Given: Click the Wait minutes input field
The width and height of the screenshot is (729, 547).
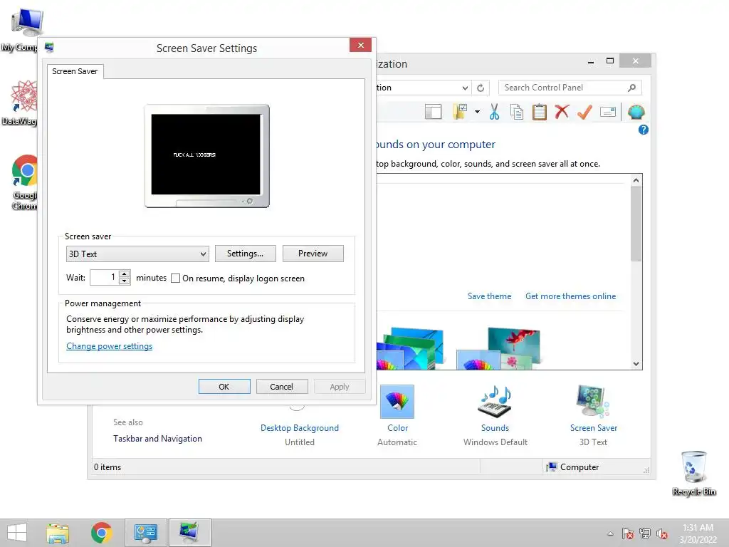Looking at the screenshot, I should click(x=104, y=277).
